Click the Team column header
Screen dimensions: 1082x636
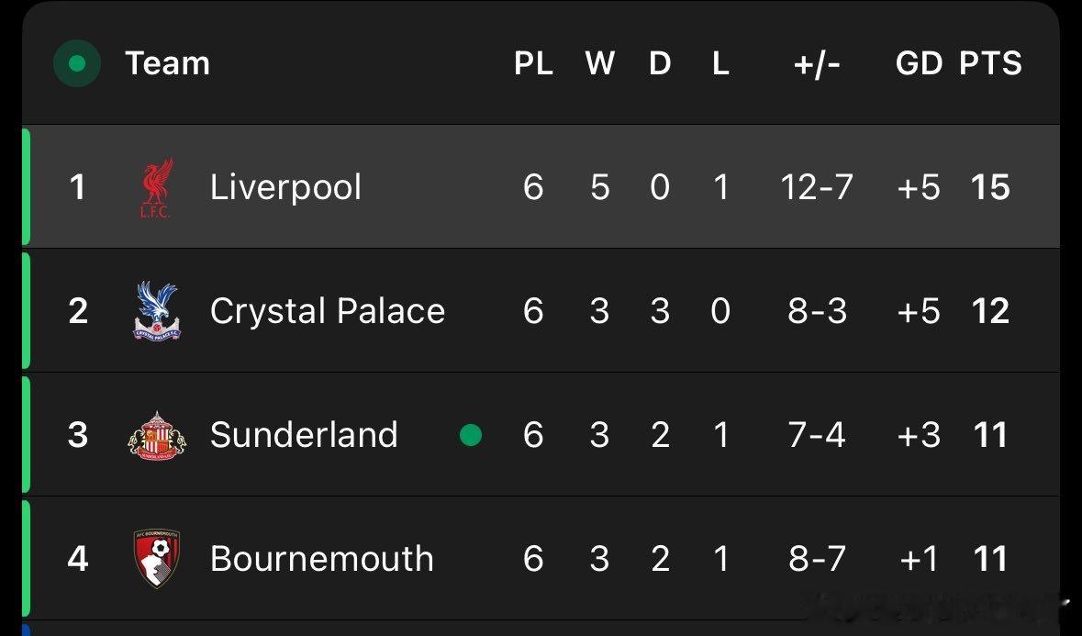click(167, 63)
